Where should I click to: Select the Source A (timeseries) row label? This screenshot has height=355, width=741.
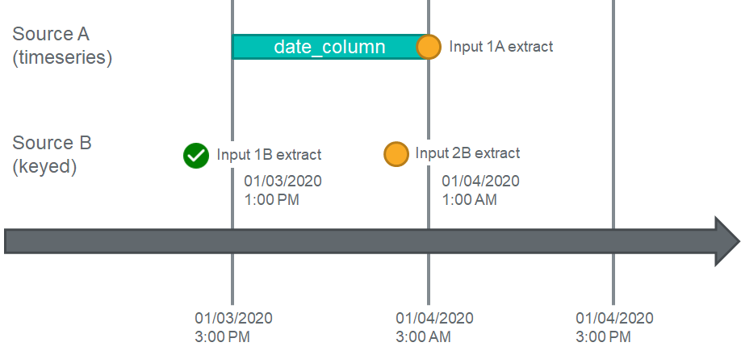point(62,46)
